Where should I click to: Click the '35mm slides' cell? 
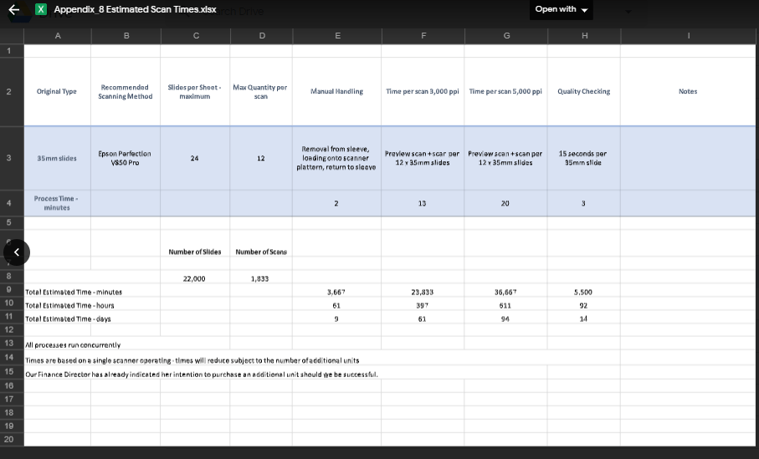point(57,158)
